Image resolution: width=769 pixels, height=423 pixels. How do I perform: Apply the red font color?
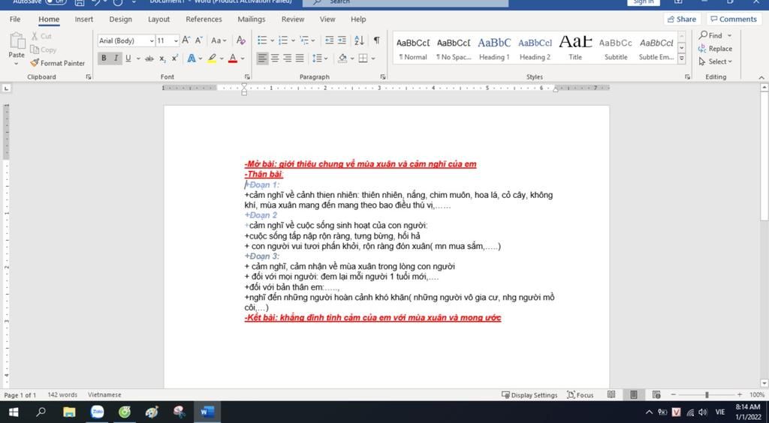pyautogui.click(x=233, y=58)
